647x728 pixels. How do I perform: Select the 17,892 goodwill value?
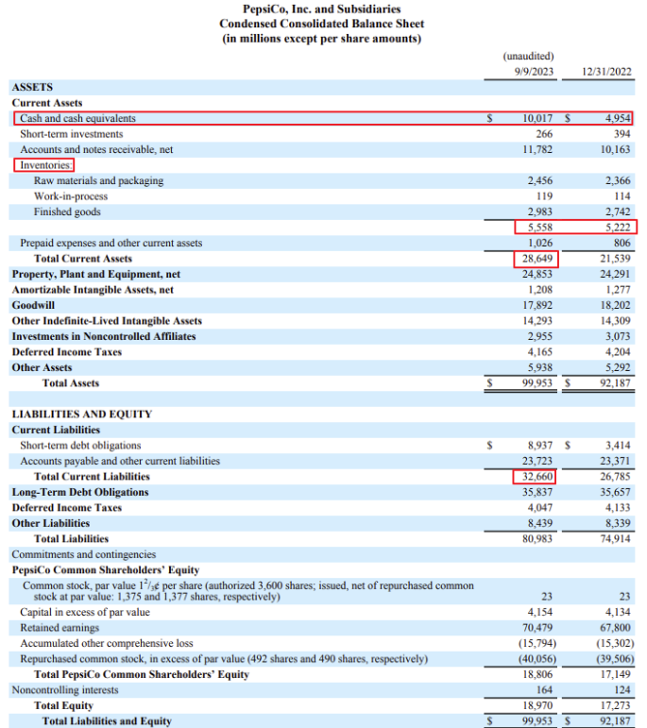pos(537,306)
